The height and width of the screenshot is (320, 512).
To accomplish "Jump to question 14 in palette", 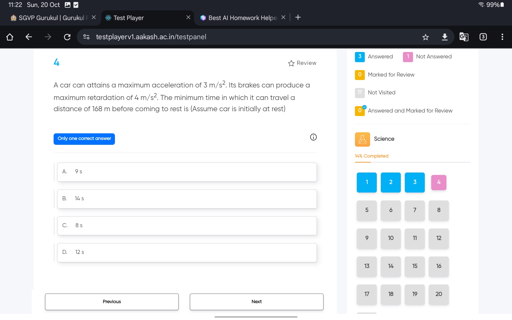I will click(x=391, y=266).
